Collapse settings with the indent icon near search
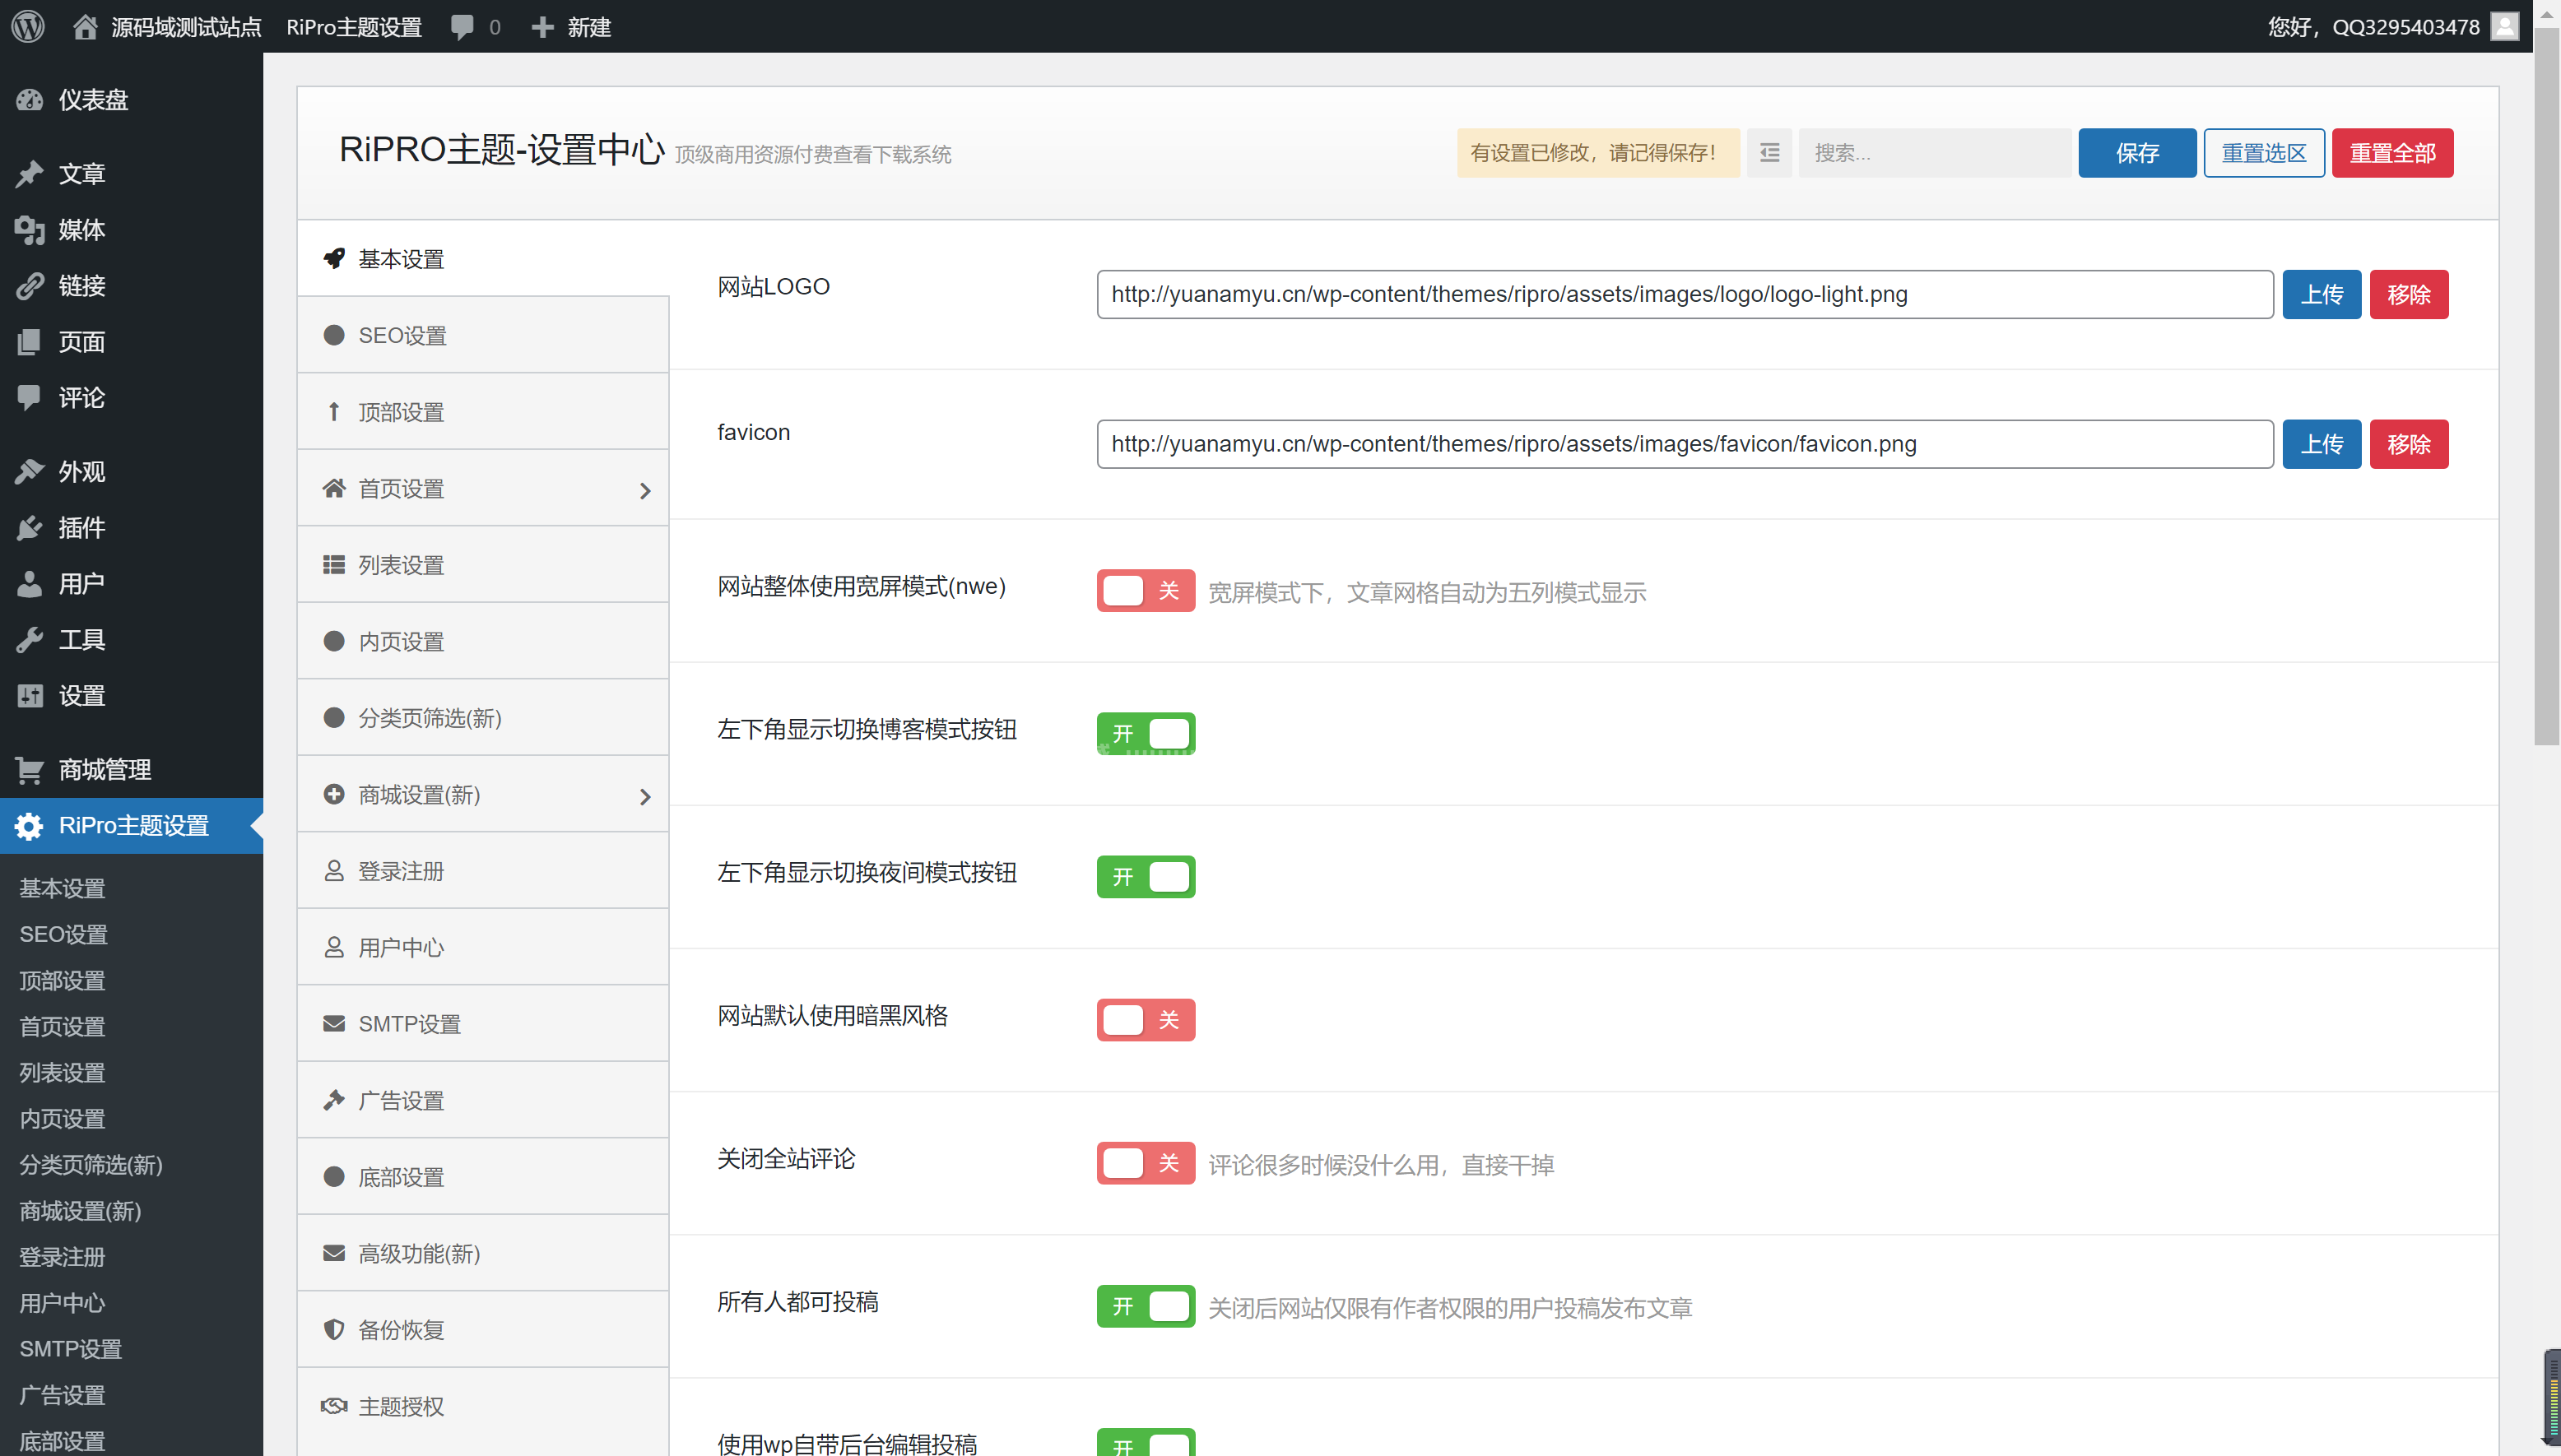This screenshot has width=2561, height=1456. coord(1769,152)
